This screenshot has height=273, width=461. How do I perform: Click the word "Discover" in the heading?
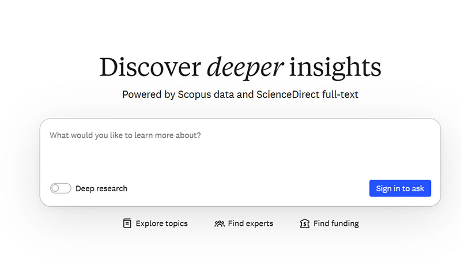pos(150,67)
